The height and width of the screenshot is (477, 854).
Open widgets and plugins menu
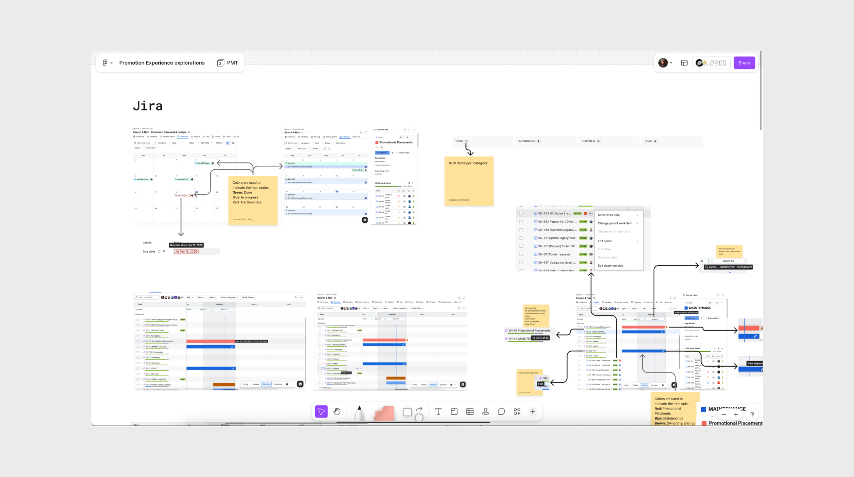[517, 412]
